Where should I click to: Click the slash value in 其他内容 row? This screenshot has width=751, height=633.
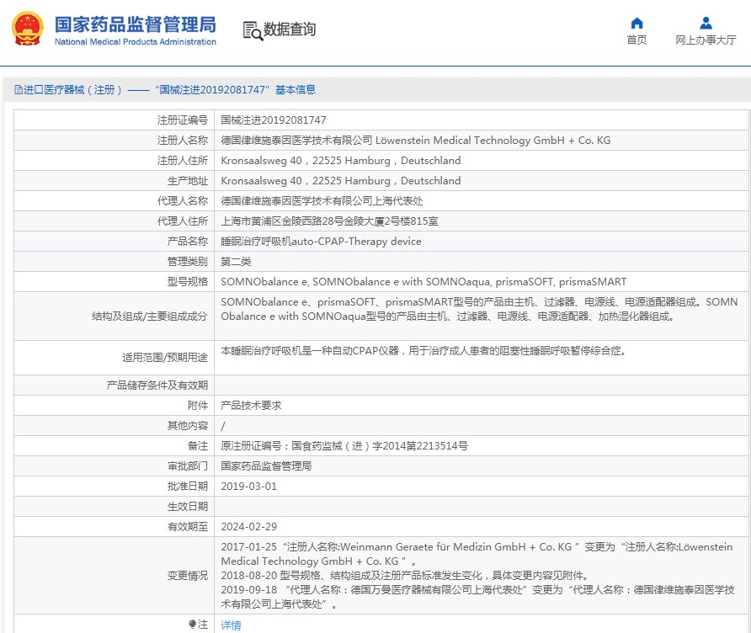[223, 426]
